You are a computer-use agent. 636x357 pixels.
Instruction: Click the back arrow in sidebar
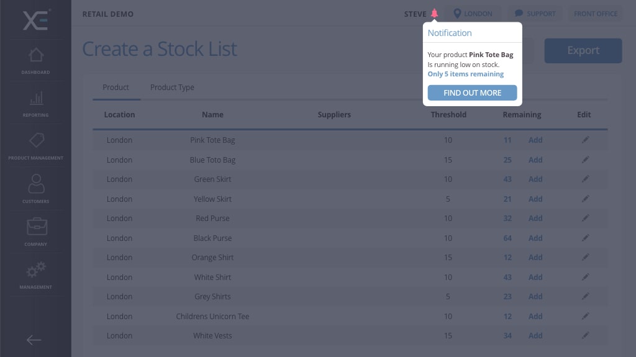[x=34, y=340]
